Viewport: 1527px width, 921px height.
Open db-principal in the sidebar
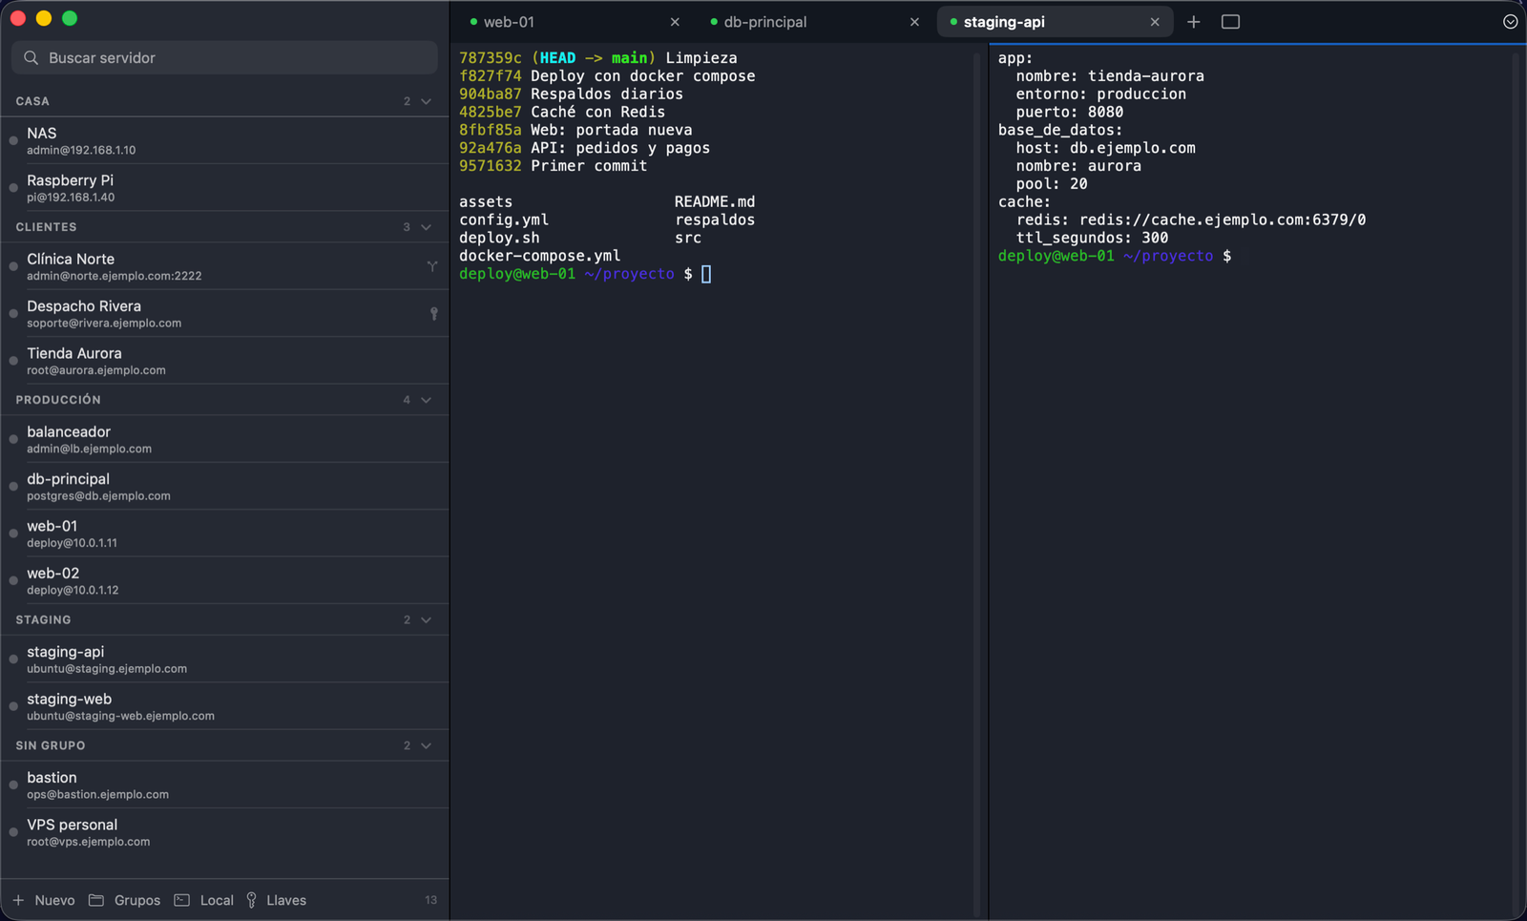tap(225, 487)
